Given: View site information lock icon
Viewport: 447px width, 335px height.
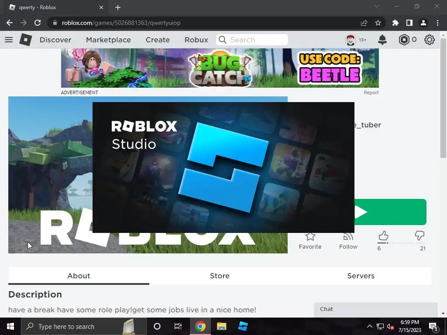Looking at the screenshot, I should pos(55,23).
